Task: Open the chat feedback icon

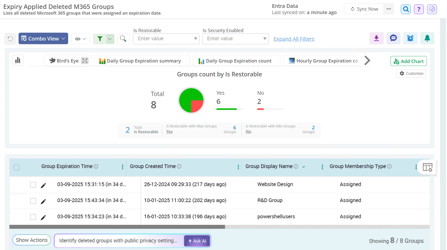Action: coord(393,38)
